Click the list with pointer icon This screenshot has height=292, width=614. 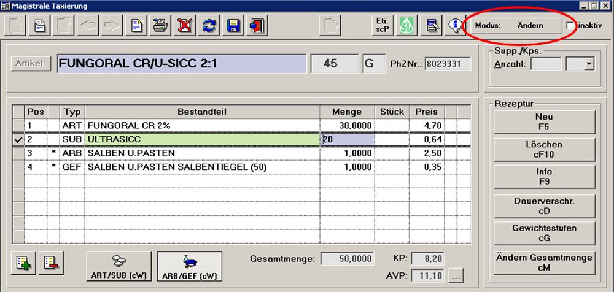point(431,26)
